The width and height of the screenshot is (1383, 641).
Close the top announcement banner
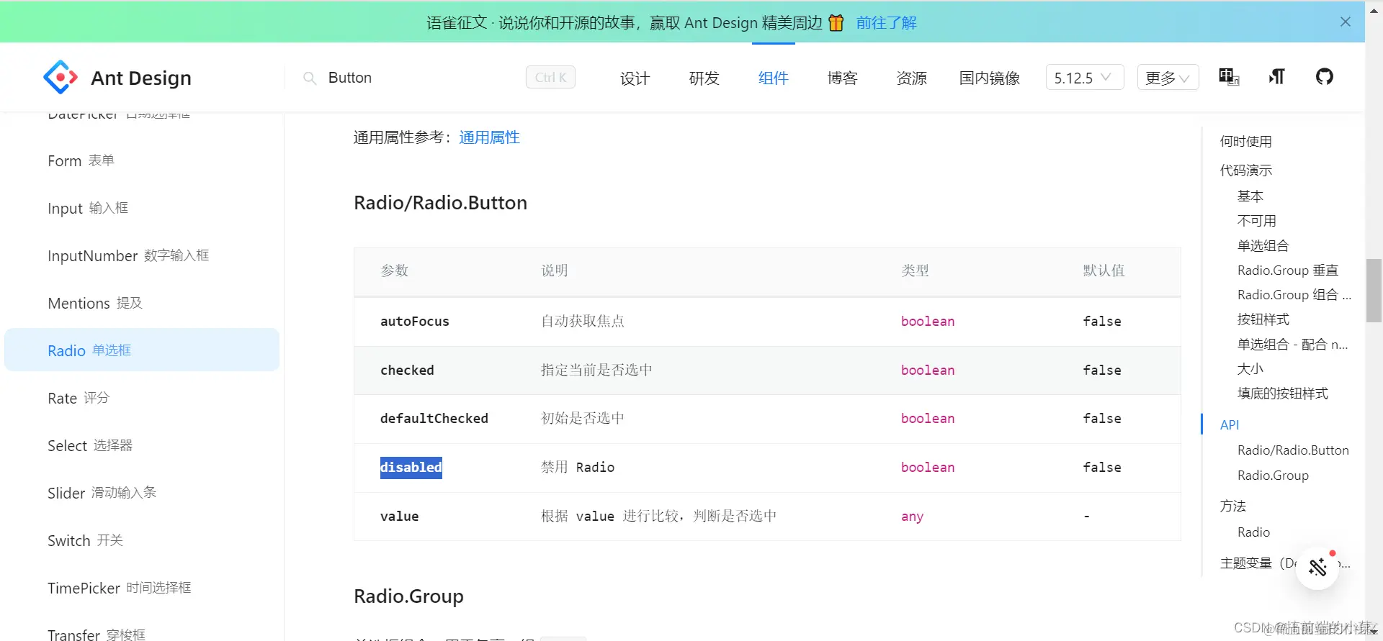[x=1345, y=22]
